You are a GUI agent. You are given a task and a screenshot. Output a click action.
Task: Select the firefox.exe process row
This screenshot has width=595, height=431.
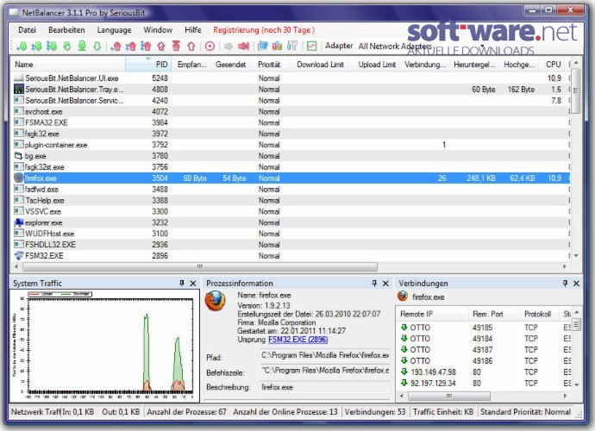pos(291,178)
